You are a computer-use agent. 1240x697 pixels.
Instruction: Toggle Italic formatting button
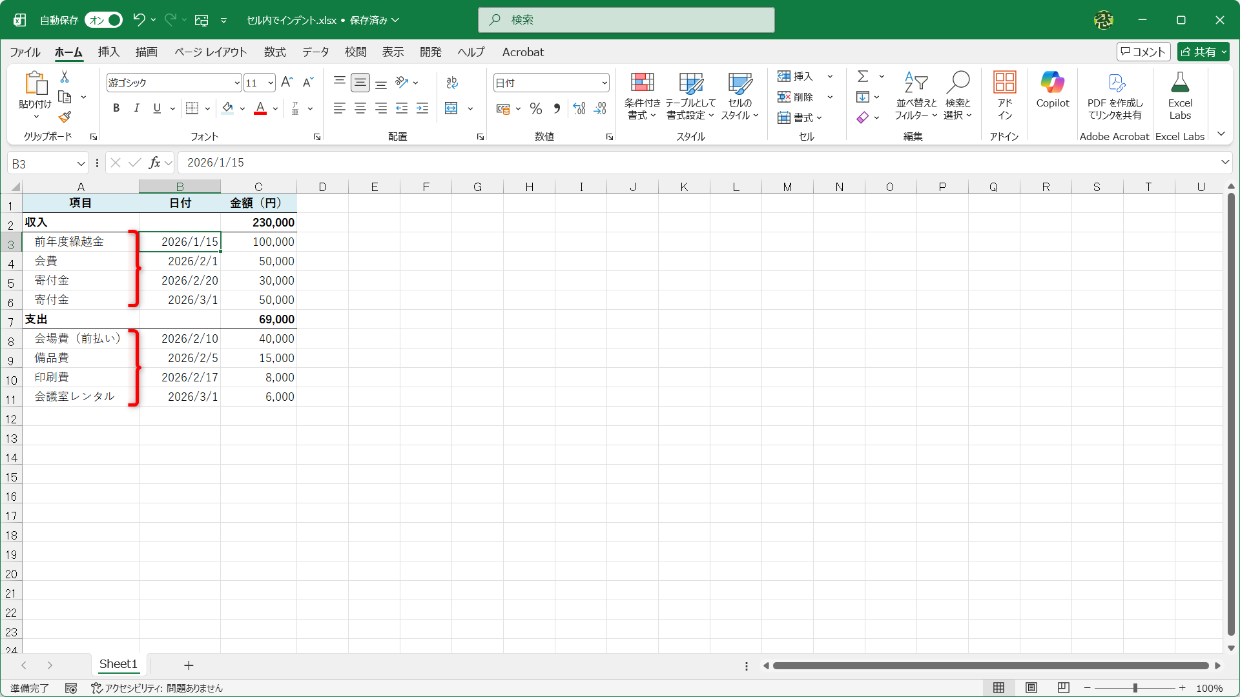tap(136, 108)
